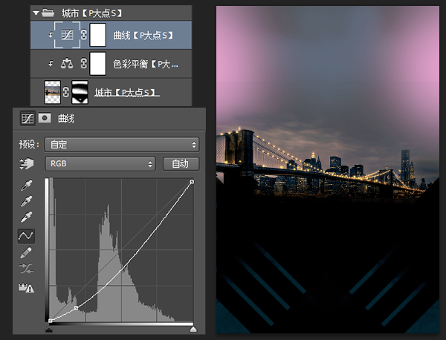Click the 色彩平衡 layer name text
This screenshot has height=340, width=446.
pos(146,64)
